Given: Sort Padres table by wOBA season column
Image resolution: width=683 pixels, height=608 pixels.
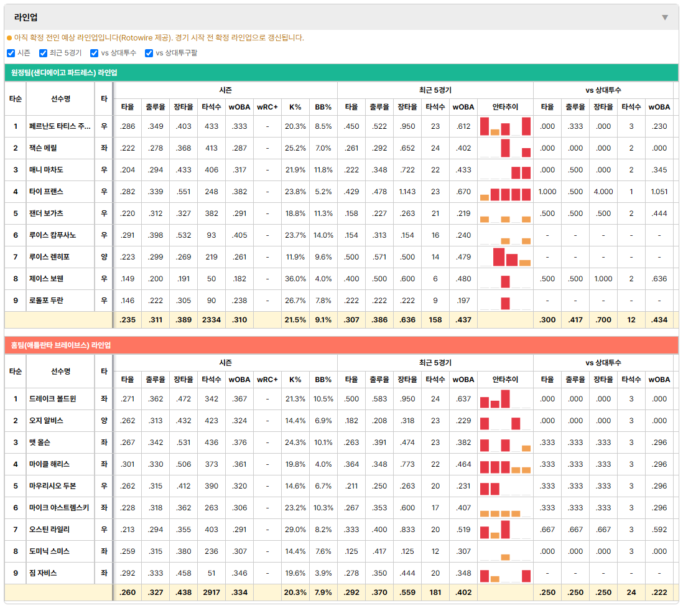Looking at the screenshot, I should click(x=239, y=107).
